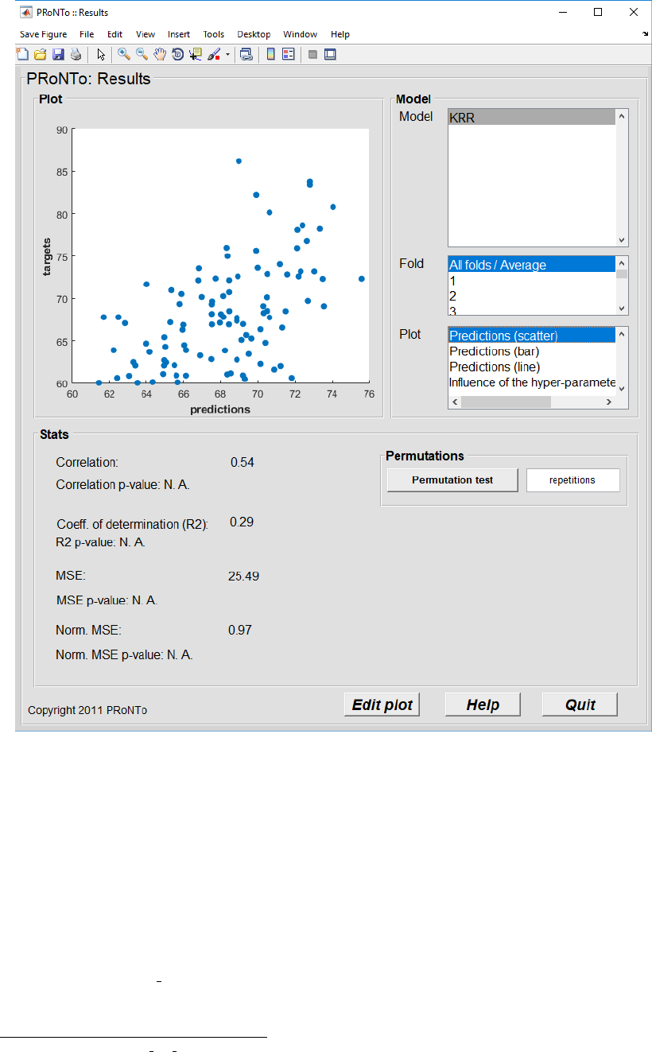Open the View menu
The height and width of the screenshot is (1052, 652).
(x=146, y=34)
